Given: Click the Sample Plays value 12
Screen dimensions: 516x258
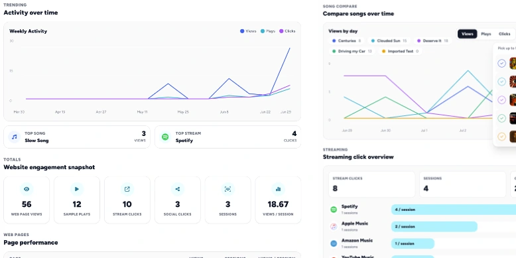Looking at the screenshot, I should tap(77, 204).
